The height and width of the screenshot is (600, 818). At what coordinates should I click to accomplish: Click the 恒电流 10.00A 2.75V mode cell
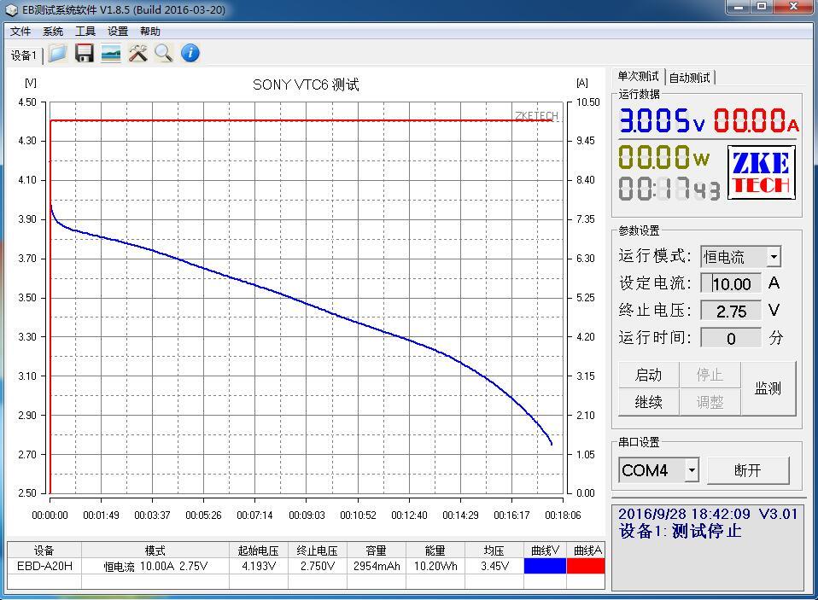[x=155, y=566]
